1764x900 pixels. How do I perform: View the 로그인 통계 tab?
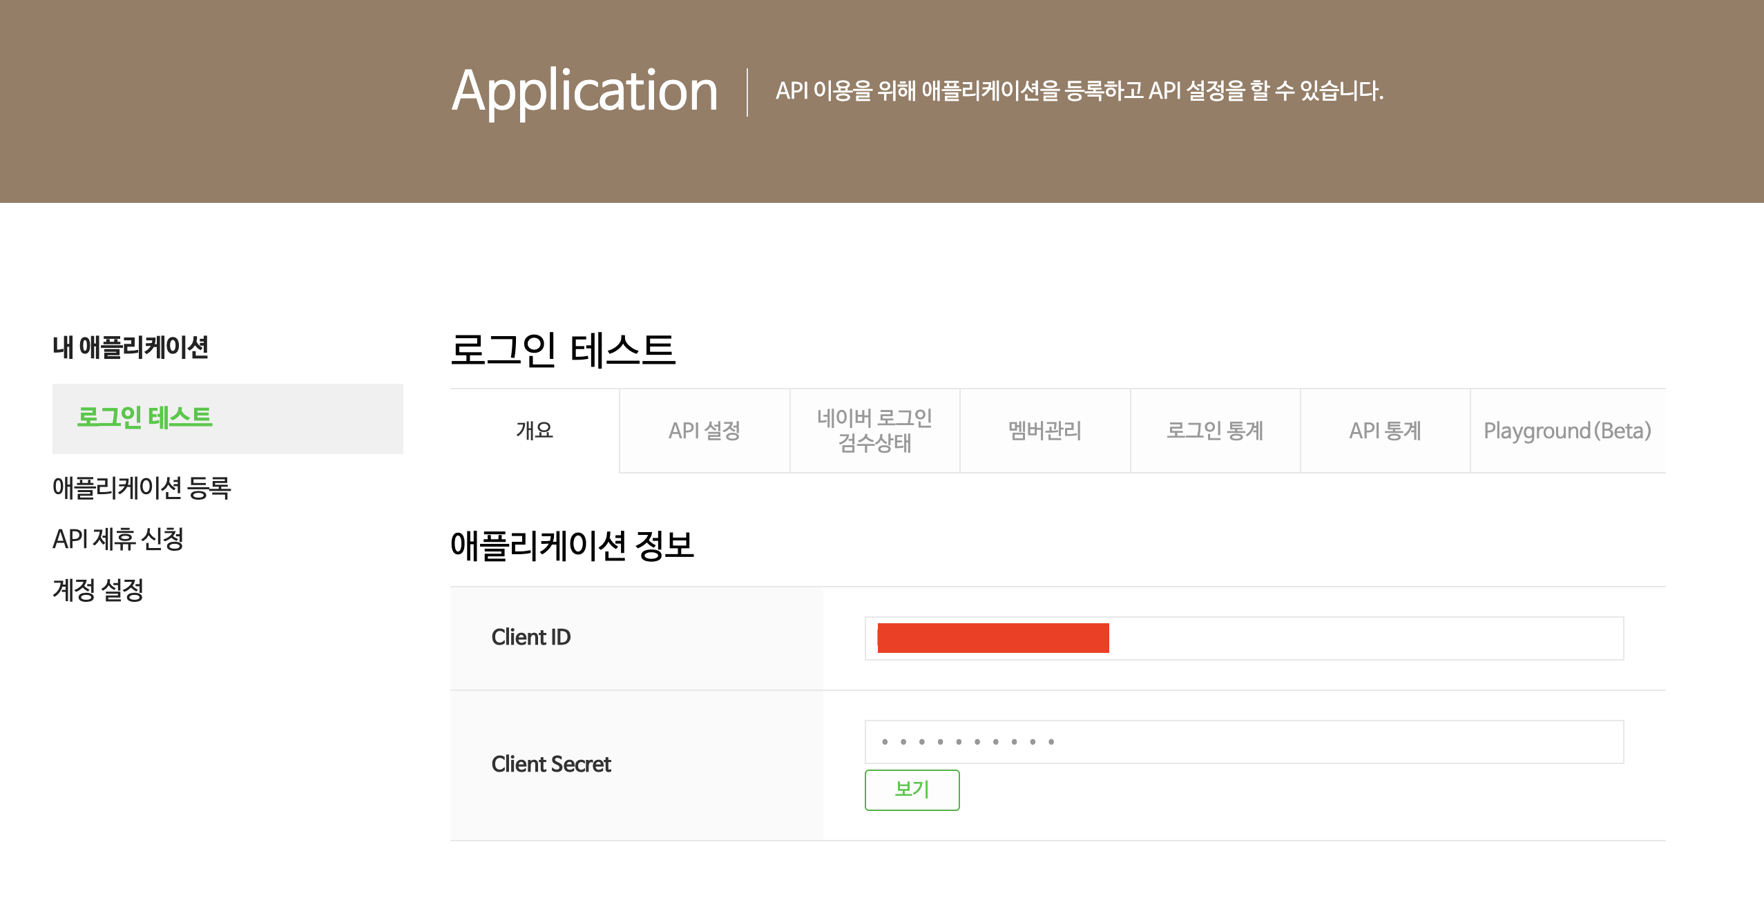coord(1214,431)
